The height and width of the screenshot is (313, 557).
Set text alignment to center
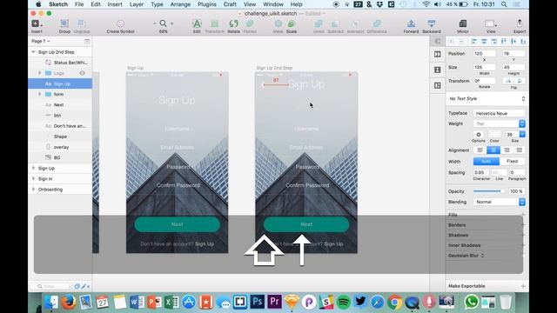pyautogui.click(x=493, y=150)
